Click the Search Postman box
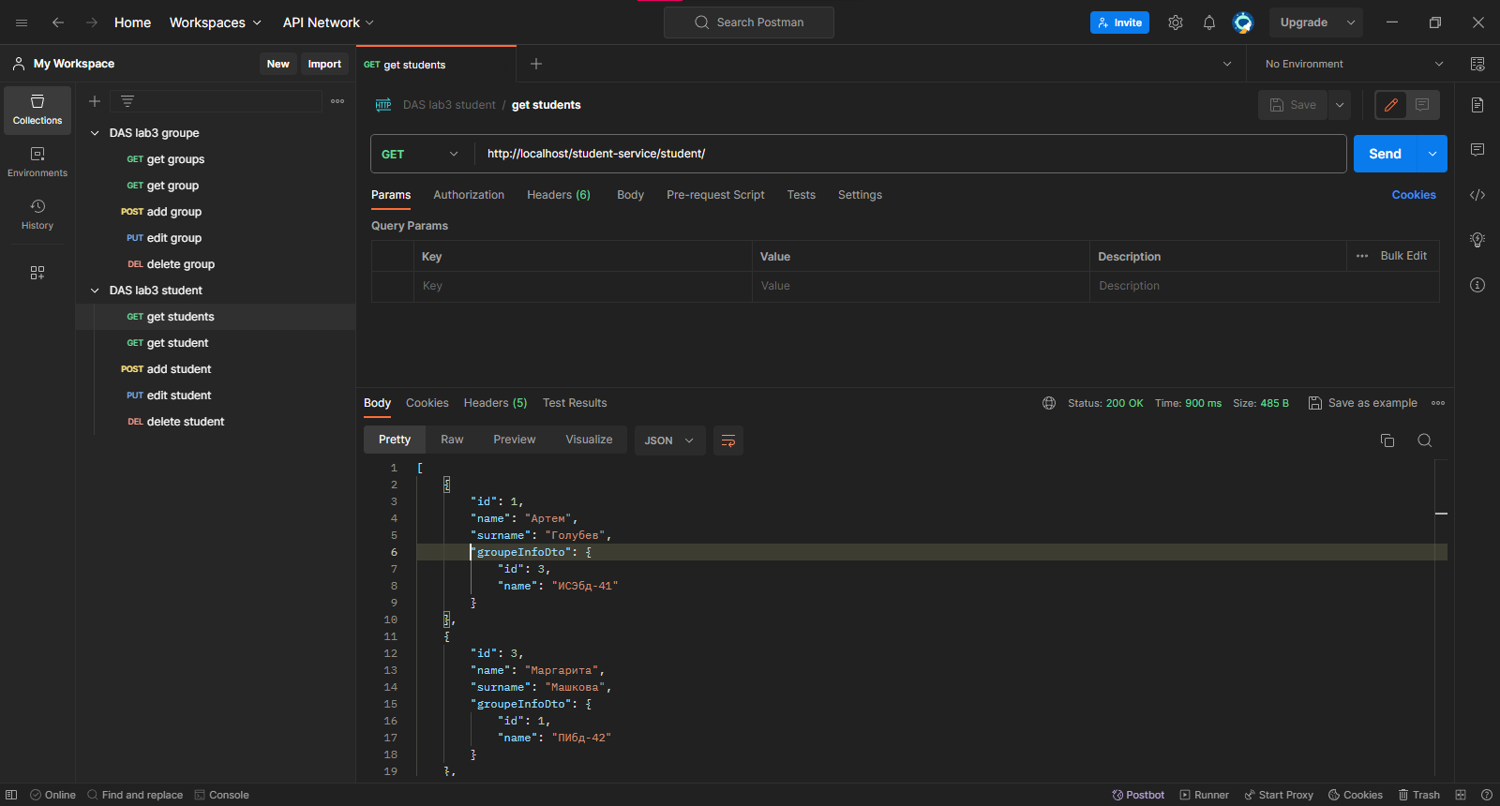The image size is (1500, 806). pyautogui.click(x=749, y=22)
